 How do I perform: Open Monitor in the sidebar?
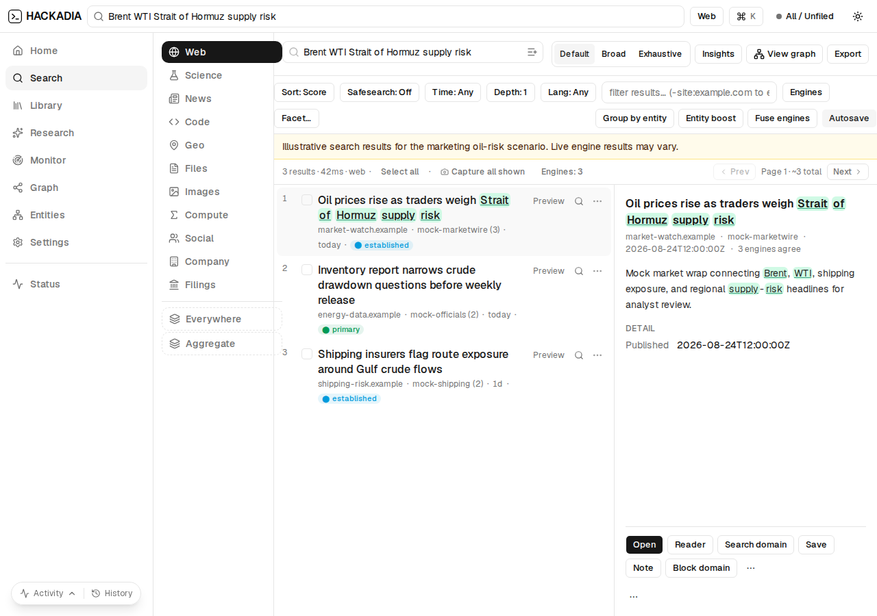[x=76, y=160]
